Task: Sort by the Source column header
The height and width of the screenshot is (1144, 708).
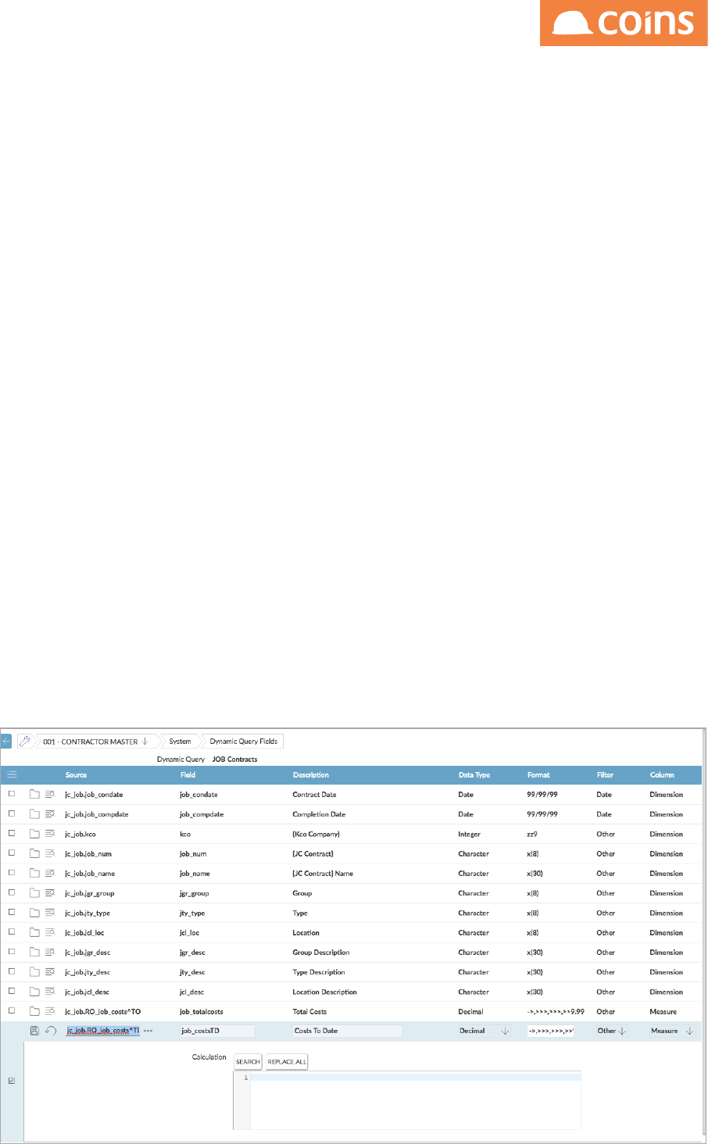Action: [x=77, y=775]
